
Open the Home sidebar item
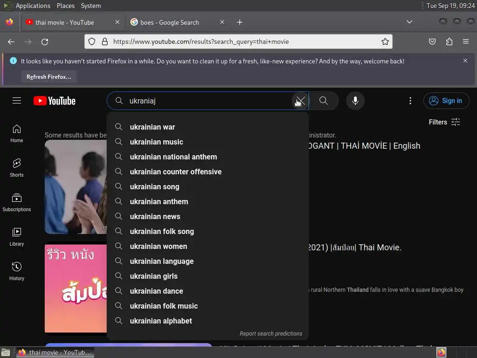click(x=17, y=134)
